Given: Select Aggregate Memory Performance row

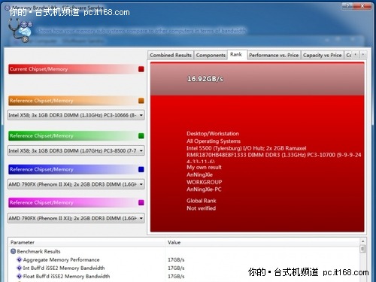Looking at the screenshot, I should [184, 259].
